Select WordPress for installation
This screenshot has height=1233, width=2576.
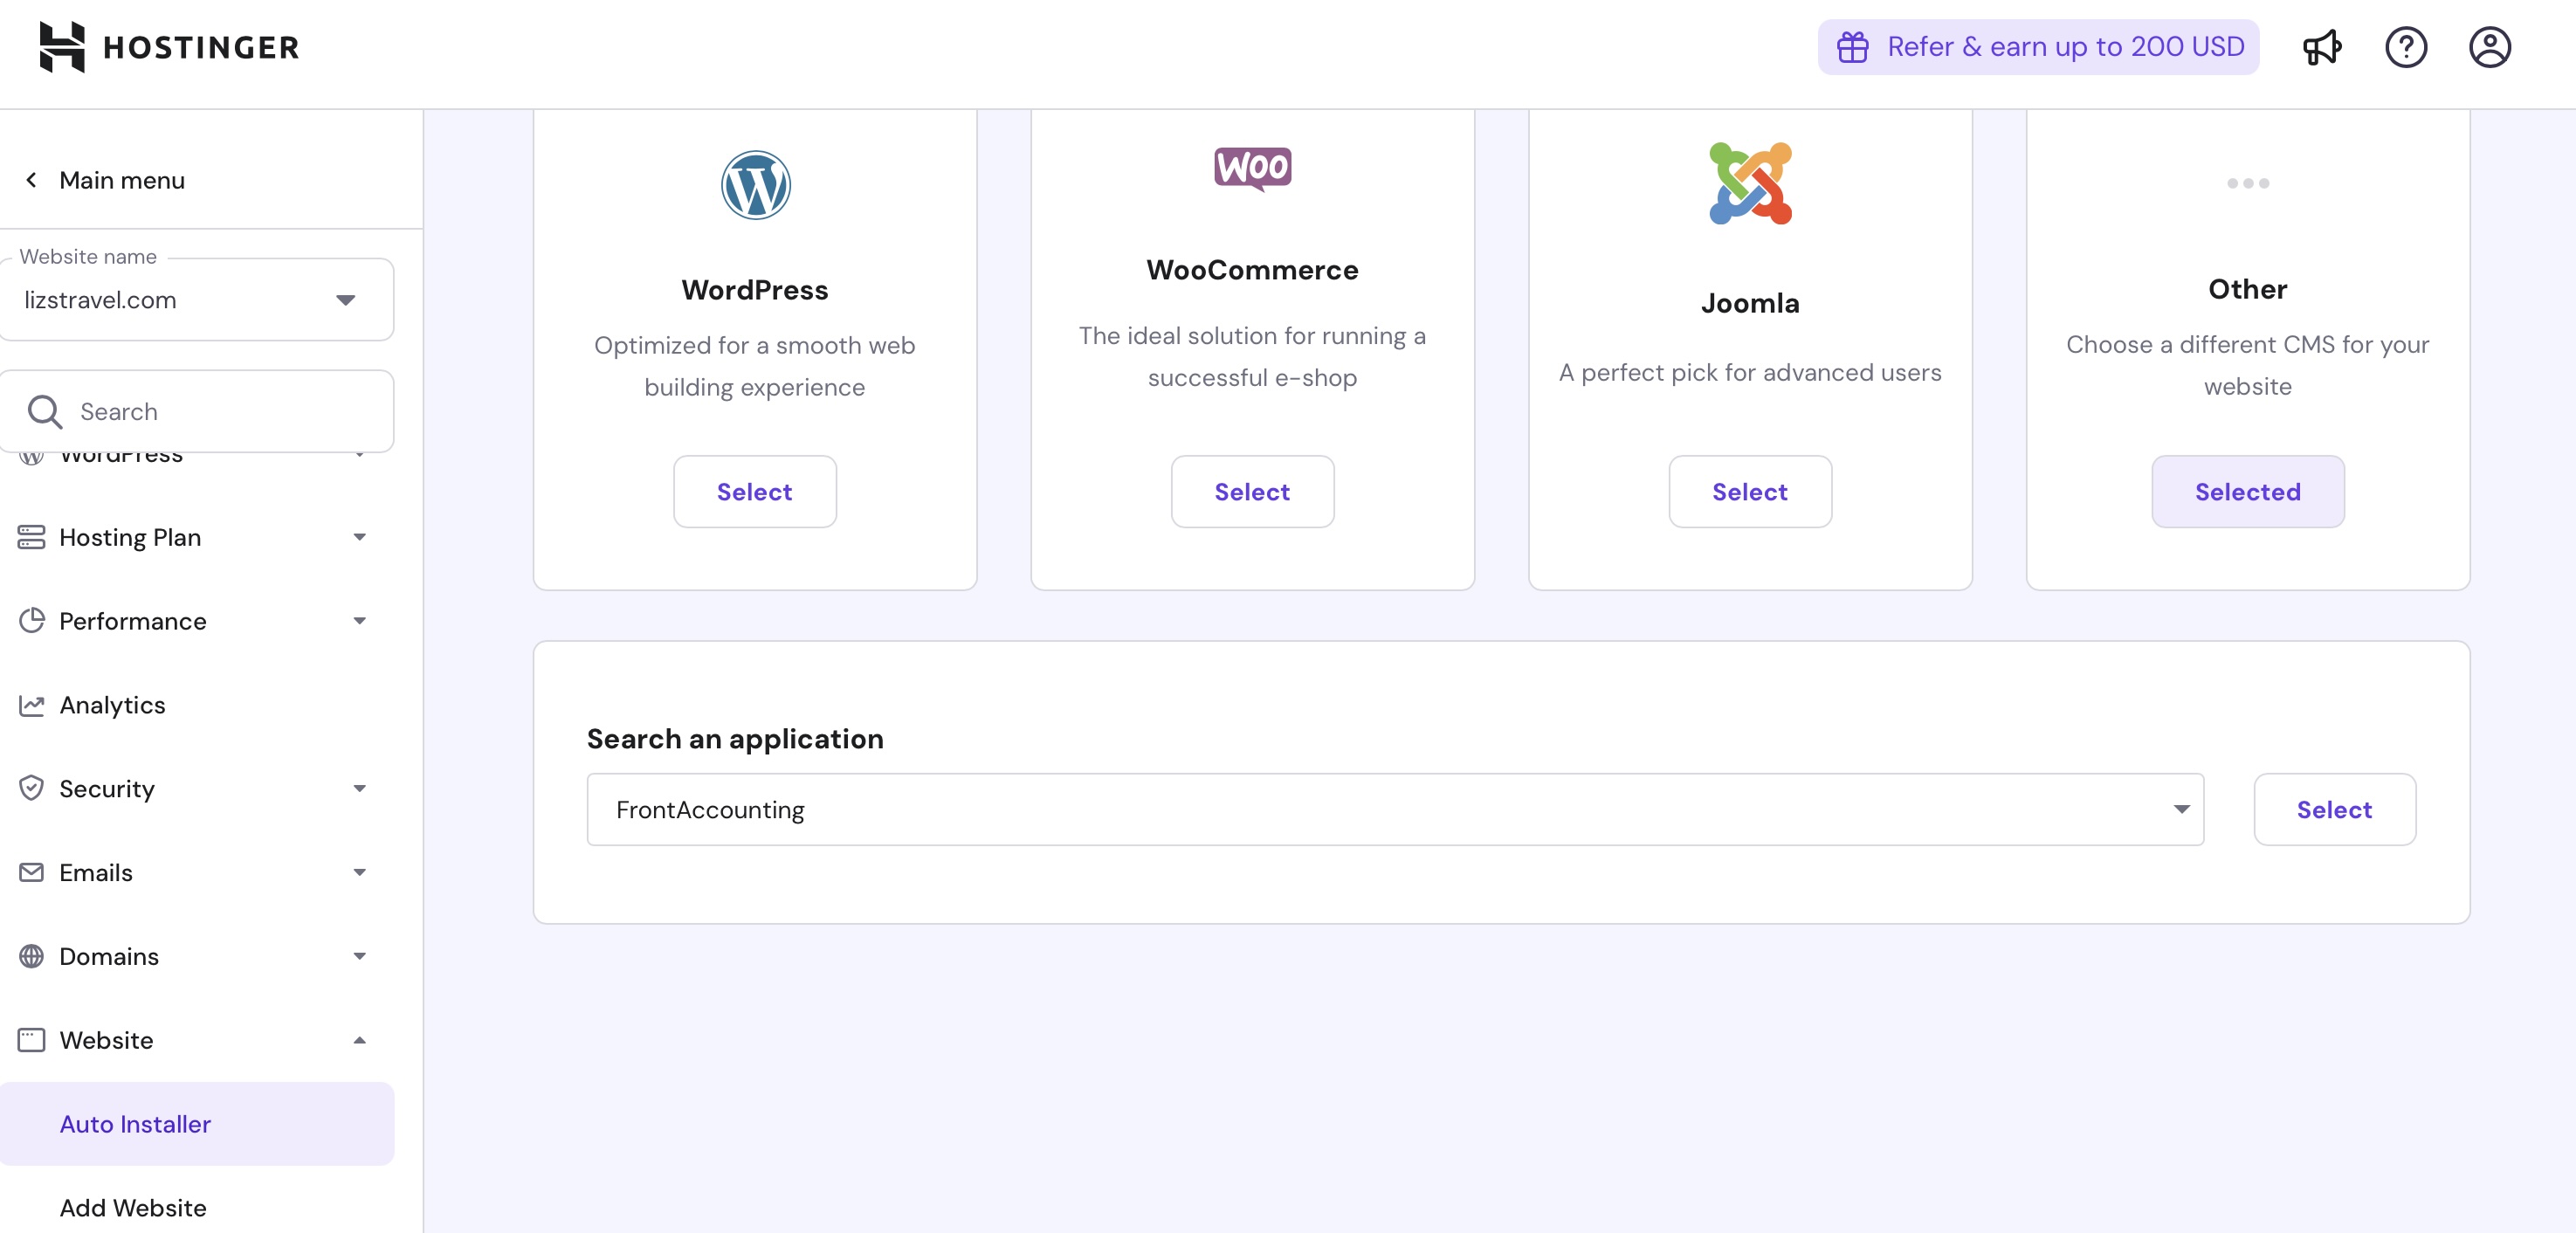(x=754, y=492)
